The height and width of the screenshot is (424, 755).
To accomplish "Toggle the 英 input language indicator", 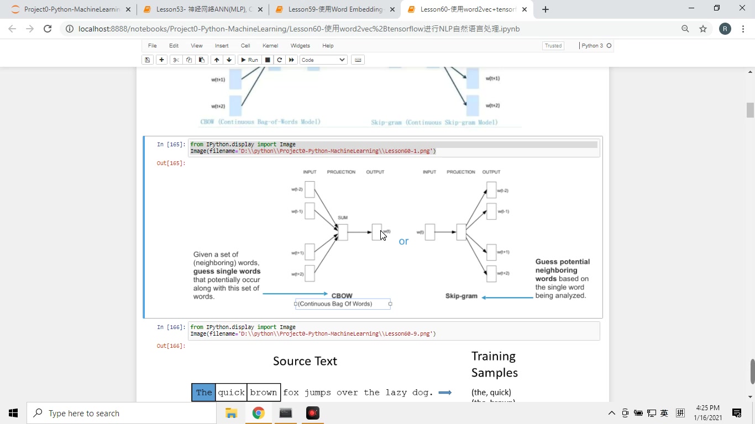I will 664,413.
